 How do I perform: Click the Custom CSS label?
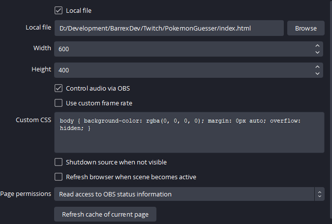(33, 120)
